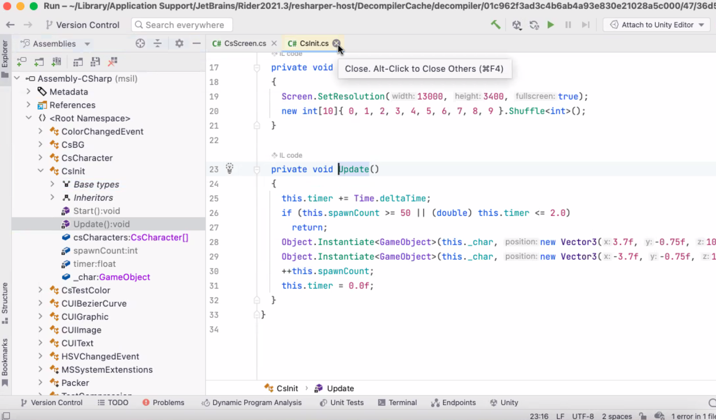Image resolution: width=716 pixels, height=420 pixels.
Task: Click the green Run play button
Action: [551, 25]
